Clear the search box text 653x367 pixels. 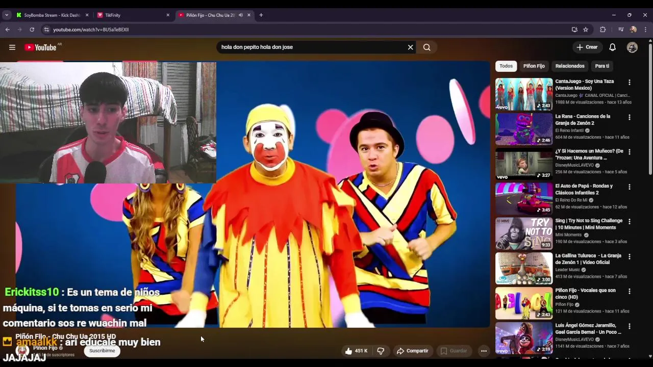pyautogui.click(x=410, y=47)
